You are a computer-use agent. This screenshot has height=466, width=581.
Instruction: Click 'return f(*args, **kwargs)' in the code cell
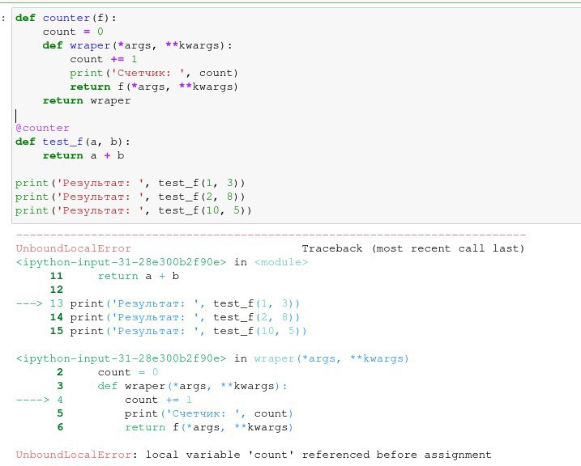[153, 87]
